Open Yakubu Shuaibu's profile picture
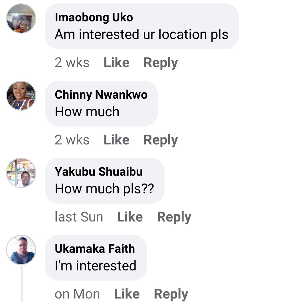Viewport: 308px width, 302px height. click(x=21, y=173)
